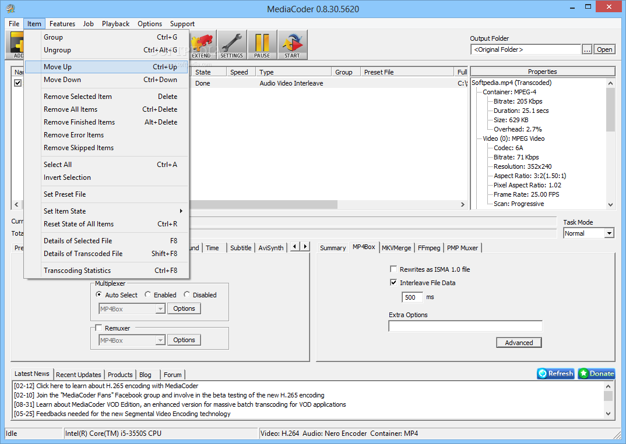Choose Select All menu entry
This screenshot has height=444, width=626.
tap(106, 164)
